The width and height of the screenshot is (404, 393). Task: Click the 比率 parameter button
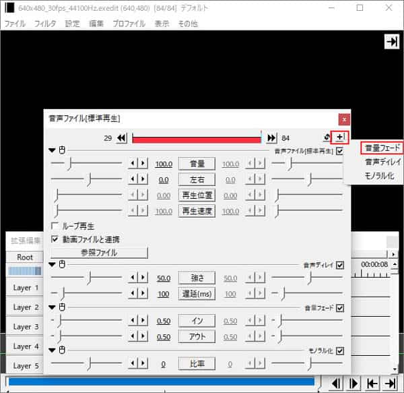197,363
